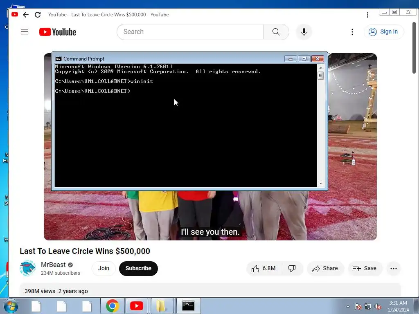Viewport: 419px width, 314px height.
Task: Click the YouTube app icon in title bar
Action: (x=15, y=14)
